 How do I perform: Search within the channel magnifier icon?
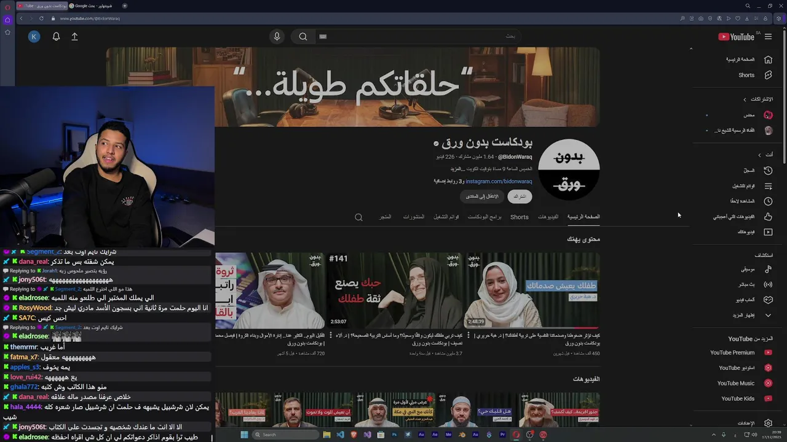358,217
